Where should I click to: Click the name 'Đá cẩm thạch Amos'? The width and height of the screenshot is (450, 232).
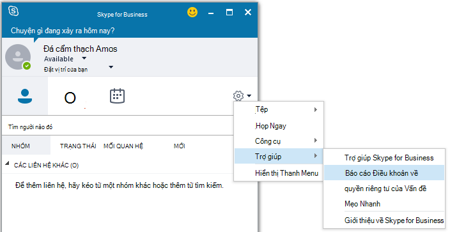click(81, 49)
